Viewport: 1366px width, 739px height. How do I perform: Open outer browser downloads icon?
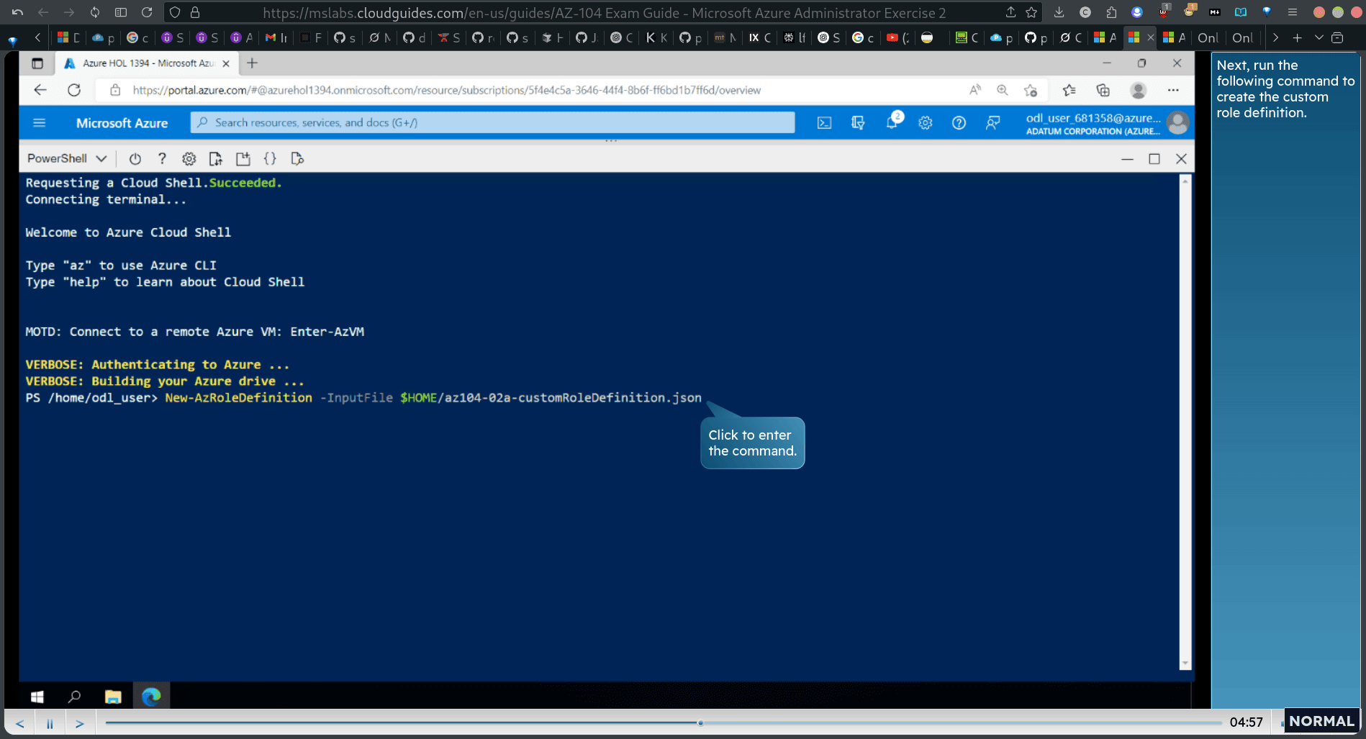tap(1059, 12)
